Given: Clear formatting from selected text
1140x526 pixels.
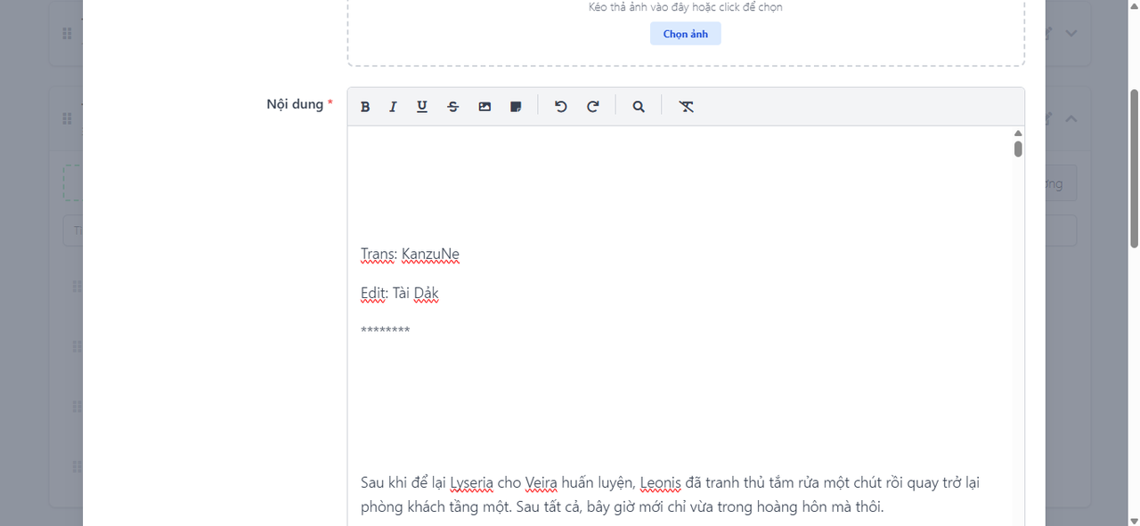Looking at the screenshot, I should tap(686, 107).
